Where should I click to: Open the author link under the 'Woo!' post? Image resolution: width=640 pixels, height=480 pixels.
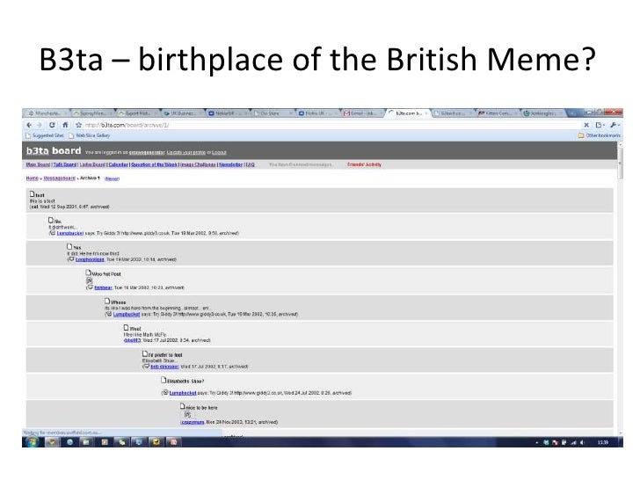(x=132, y=340)
